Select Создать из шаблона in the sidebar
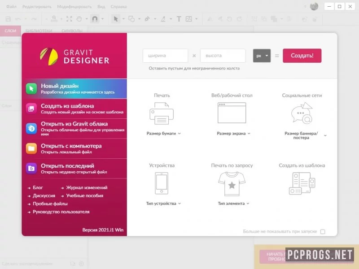Viewport: 359px width, 269px height. pyautogui.click(x=74, y=108)
